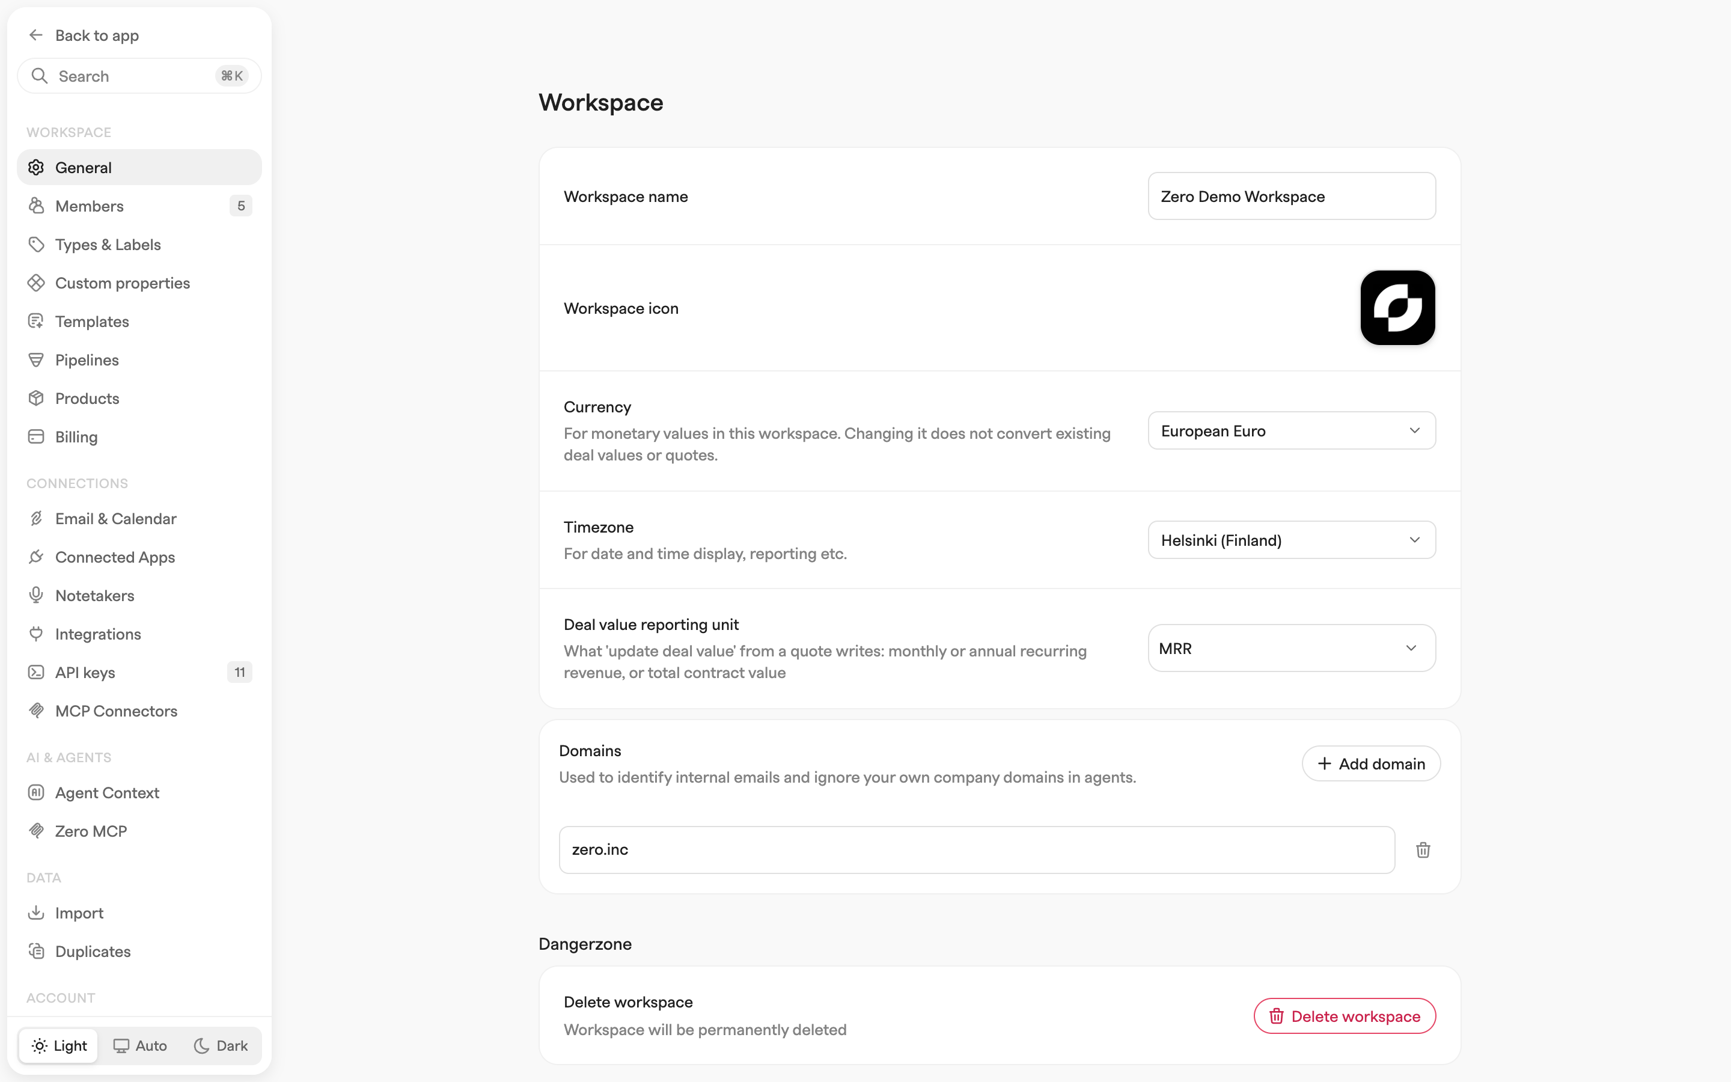
Task: Click the Duplicates icon in sidebar
Action: pyautogui.click(x=37, y=952)
